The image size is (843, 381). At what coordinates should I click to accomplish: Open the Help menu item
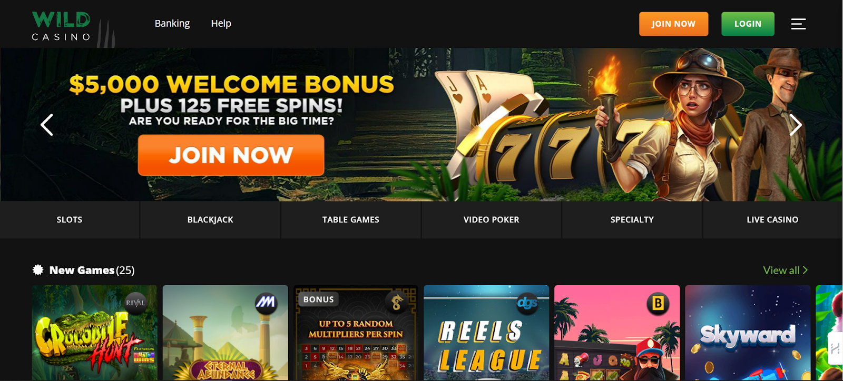click(221, 24)
